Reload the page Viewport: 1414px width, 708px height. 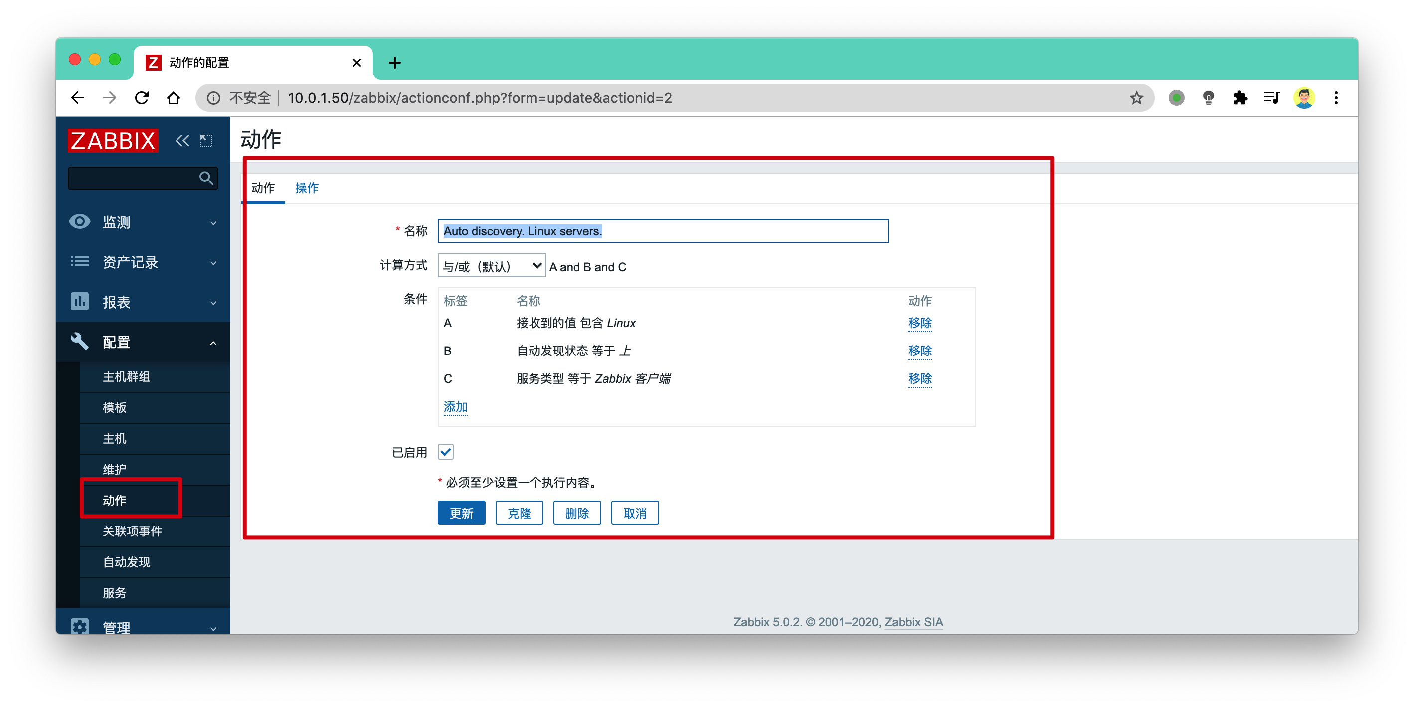[x=142, y=98]
